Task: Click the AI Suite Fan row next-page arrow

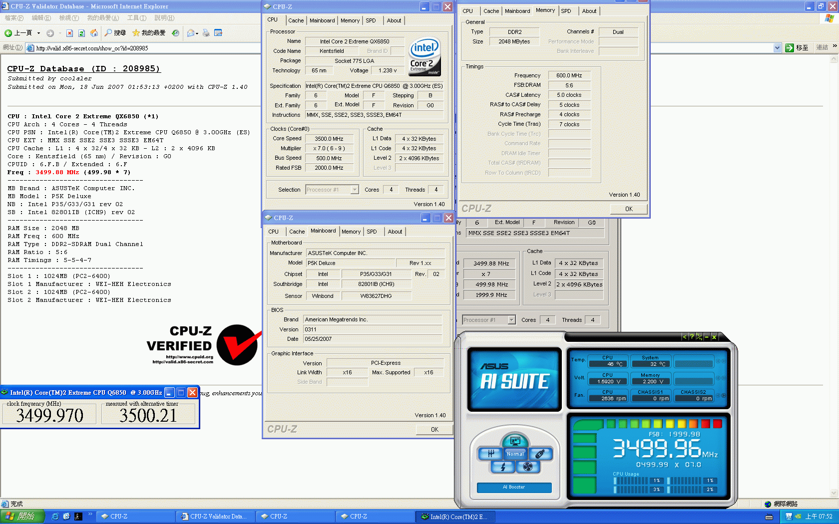Action: 724,395
